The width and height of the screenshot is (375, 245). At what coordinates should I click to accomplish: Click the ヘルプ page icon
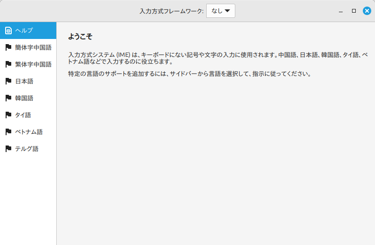pos(8,31)
